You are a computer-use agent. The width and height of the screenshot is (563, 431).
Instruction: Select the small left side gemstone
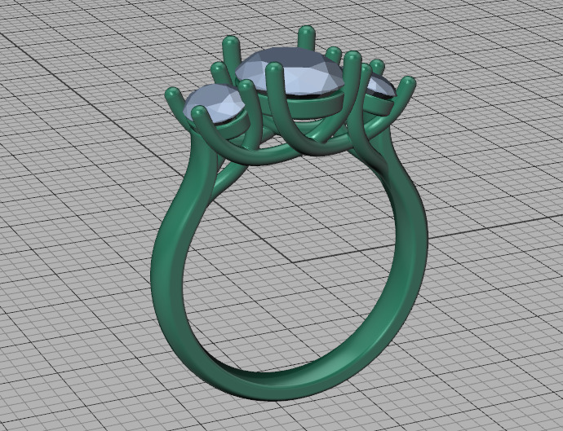(213, 105)
